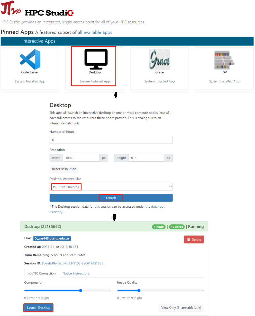This screenshot has width=255, height=316.
Task: Click the Interactive Apps header bar
Action: click(127, 41)
